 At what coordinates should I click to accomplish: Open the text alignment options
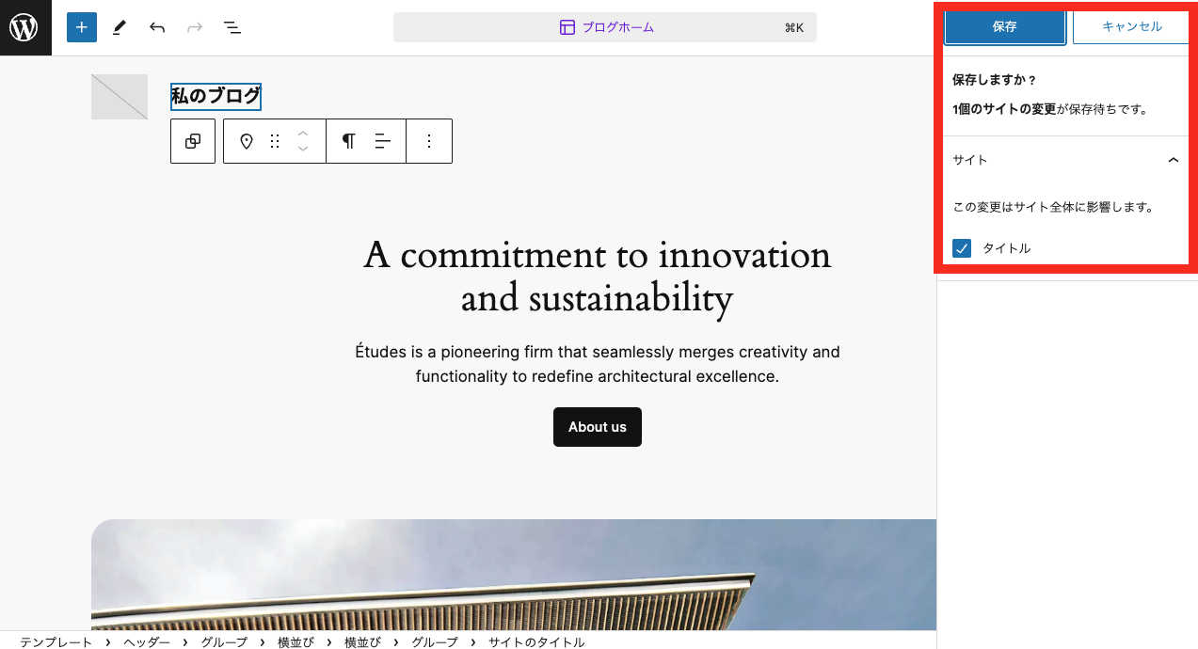(x=383, y=141)
